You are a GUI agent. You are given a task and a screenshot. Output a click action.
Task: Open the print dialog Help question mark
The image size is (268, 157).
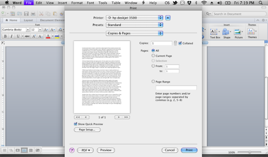pyautogui.click(x=72, y=150)
